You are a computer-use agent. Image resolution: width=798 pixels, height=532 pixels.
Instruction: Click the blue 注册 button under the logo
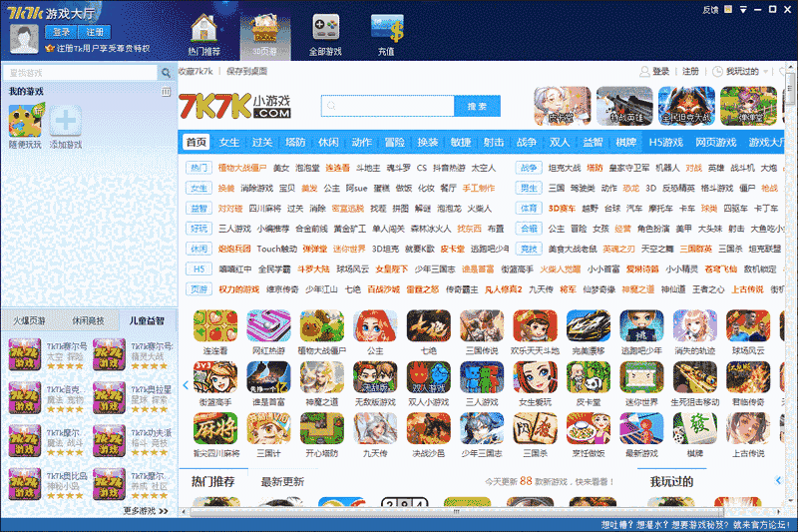coord(94,32)
